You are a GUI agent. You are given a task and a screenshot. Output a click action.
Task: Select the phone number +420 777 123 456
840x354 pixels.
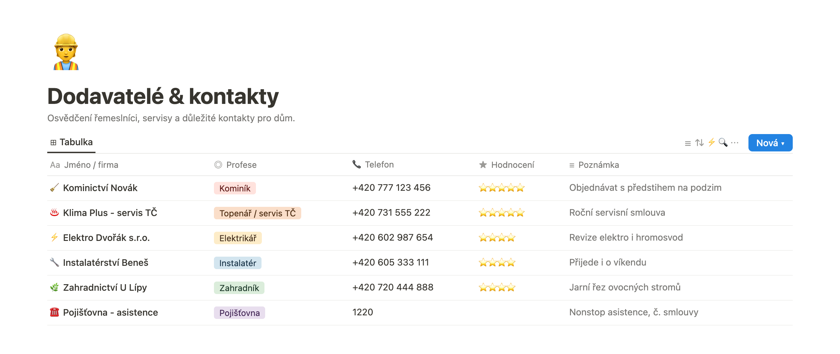click(x=391, y=187)
